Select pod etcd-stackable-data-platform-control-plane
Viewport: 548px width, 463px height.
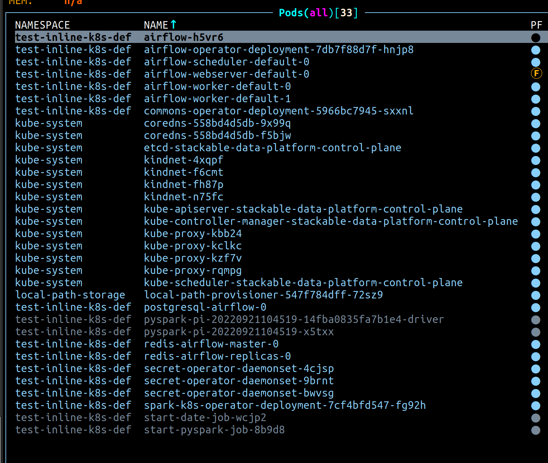pos(272,148)
